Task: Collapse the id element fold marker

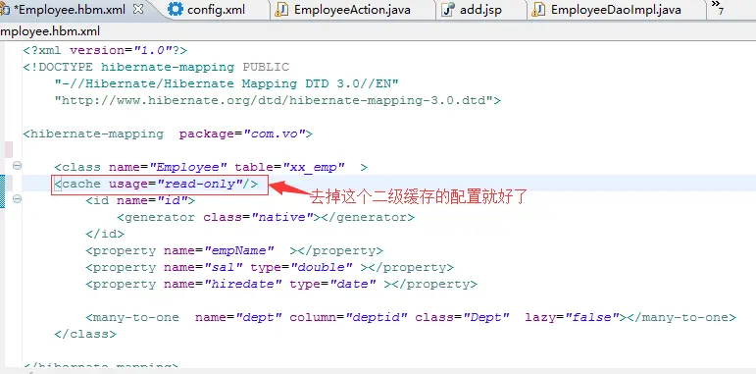Action: click(x=17, y=198)
